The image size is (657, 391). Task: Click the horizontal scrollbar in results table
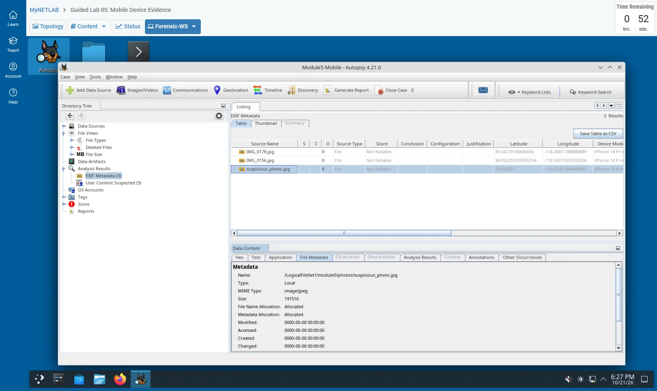344,233
